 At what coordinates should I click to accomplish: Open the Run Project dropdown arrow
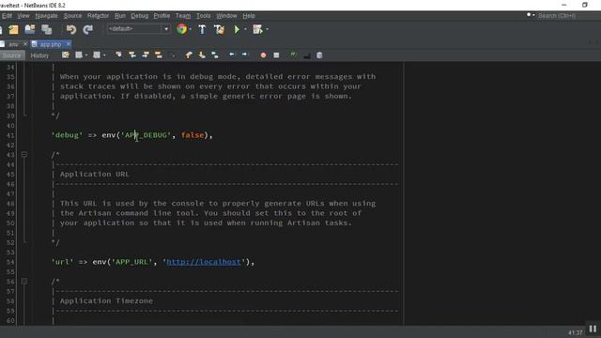coord(245,29)
